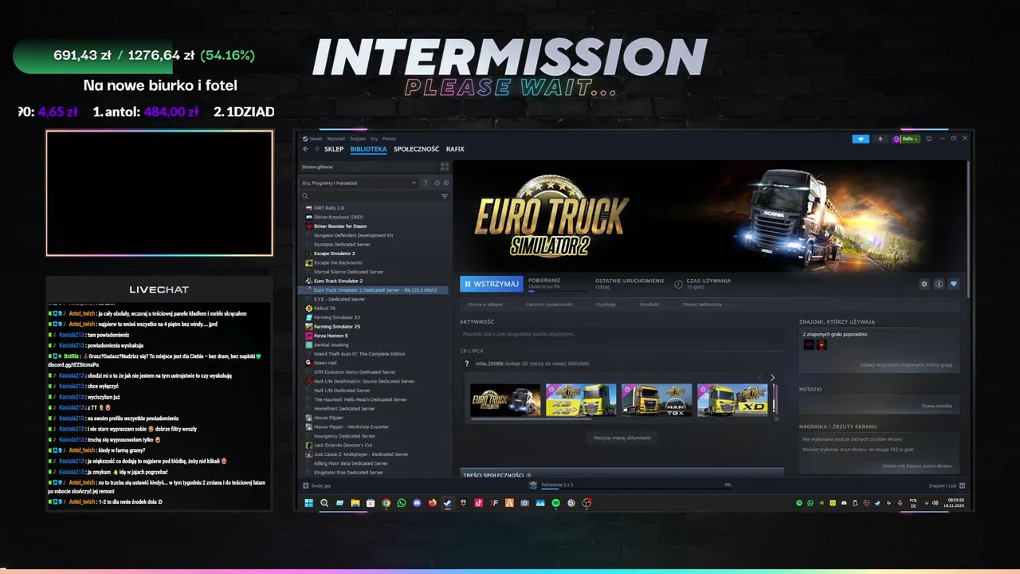Click the WSTRZYMAJ pause download button
This screenshot has height=574, width=1020.
(x=490, y=284)
